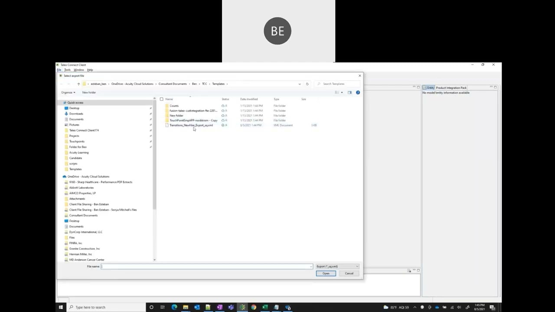The image size is (555, 312).
Task: Navigate to Consultant Documents in breadcrumb
Action: (x=173, y=84)
